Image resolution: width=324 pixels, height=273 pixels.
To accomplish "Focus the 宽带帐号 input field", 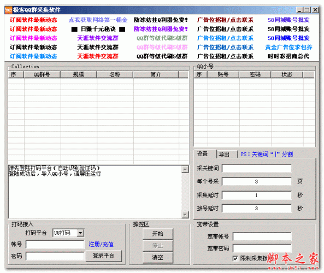I will click(262, 236).
